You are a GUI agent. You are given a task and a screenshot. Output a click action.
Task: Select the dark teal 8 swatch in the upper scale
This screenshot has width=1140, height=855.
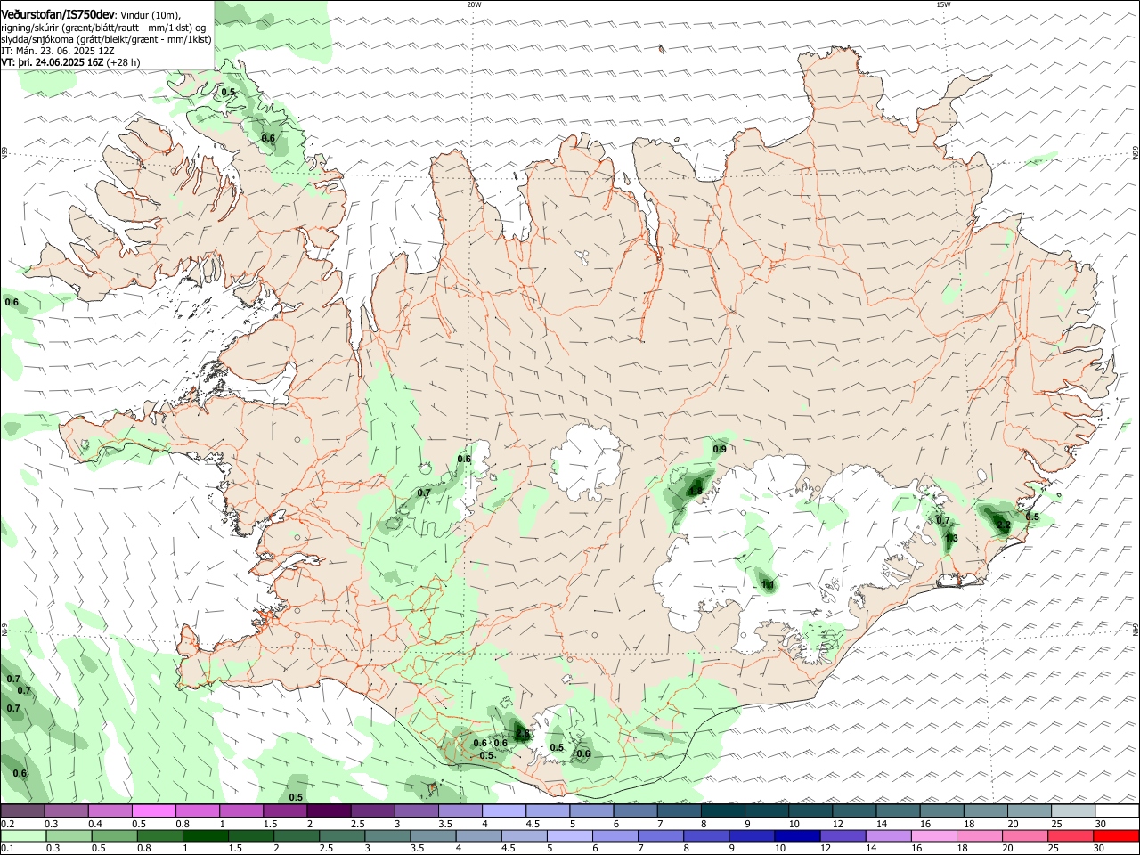(x=722, y=811)
